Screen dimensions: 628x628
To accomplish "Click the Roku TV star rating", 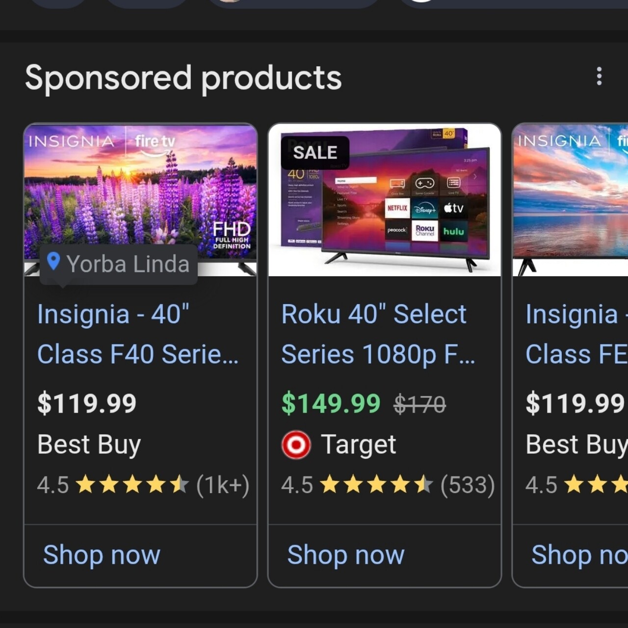I will point(376,485).
